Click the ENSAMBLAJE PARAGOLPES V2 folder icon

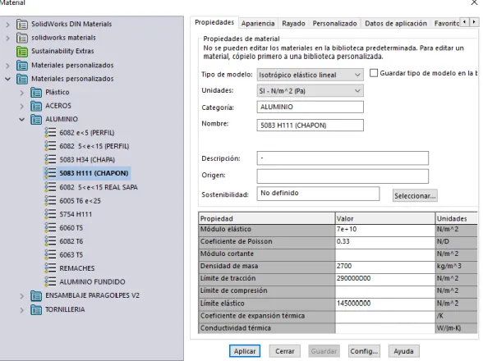[x=36, y=295]
